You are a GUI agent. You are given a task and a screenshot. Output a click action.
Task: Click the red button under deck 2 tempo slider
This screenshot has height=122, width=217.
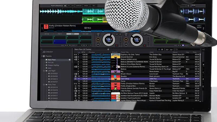[145, 45]
